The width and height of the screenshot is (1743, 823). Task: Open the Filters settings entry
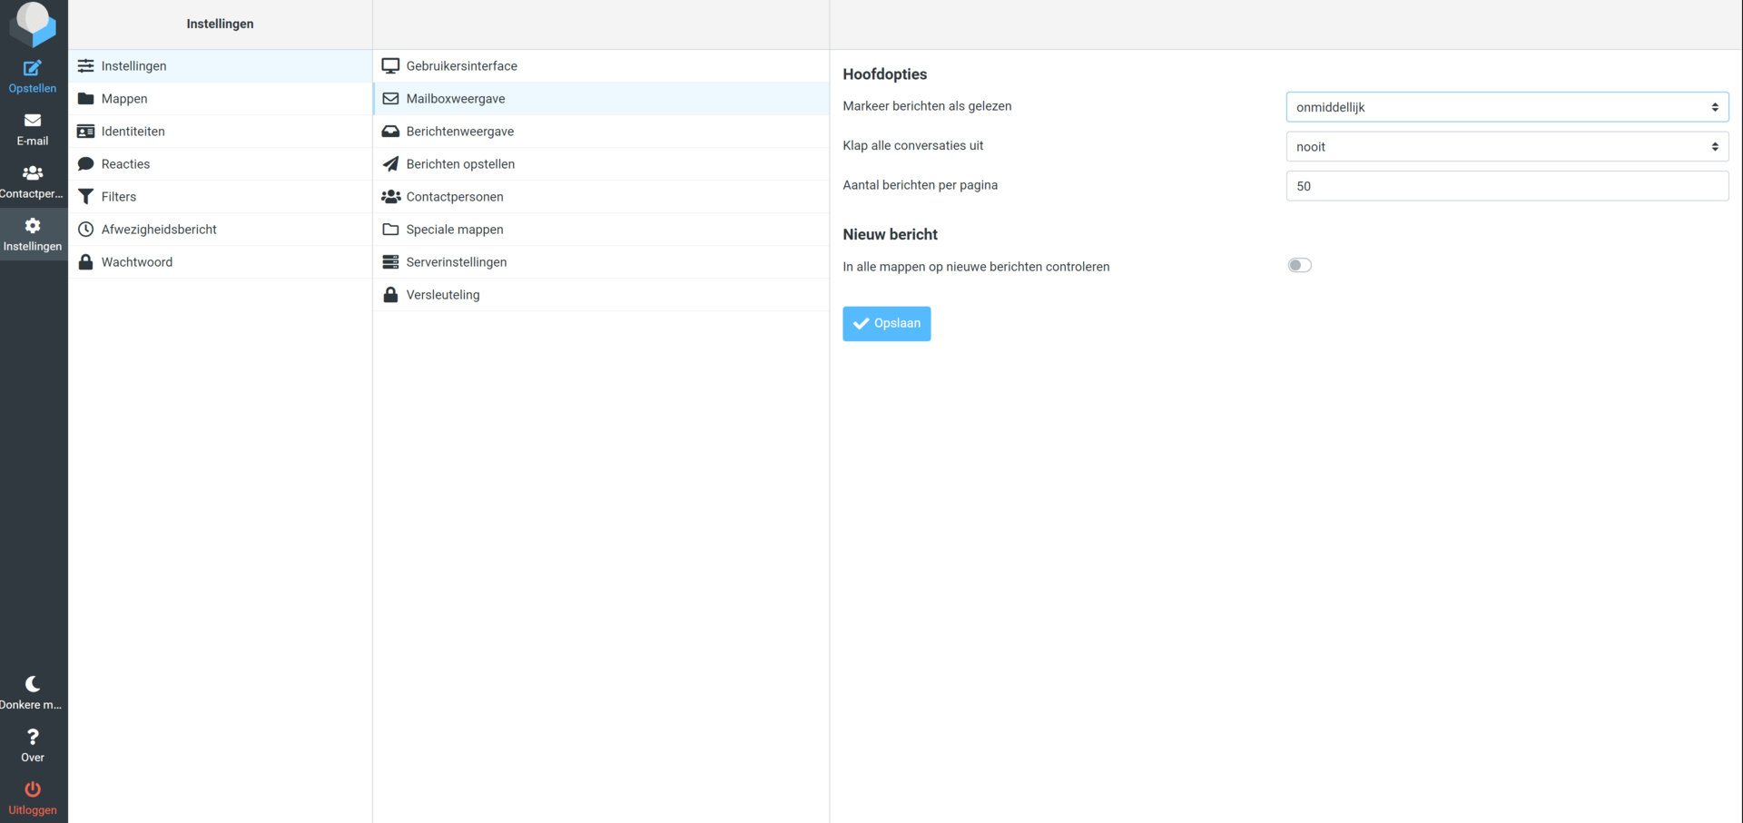click(220, 197)
